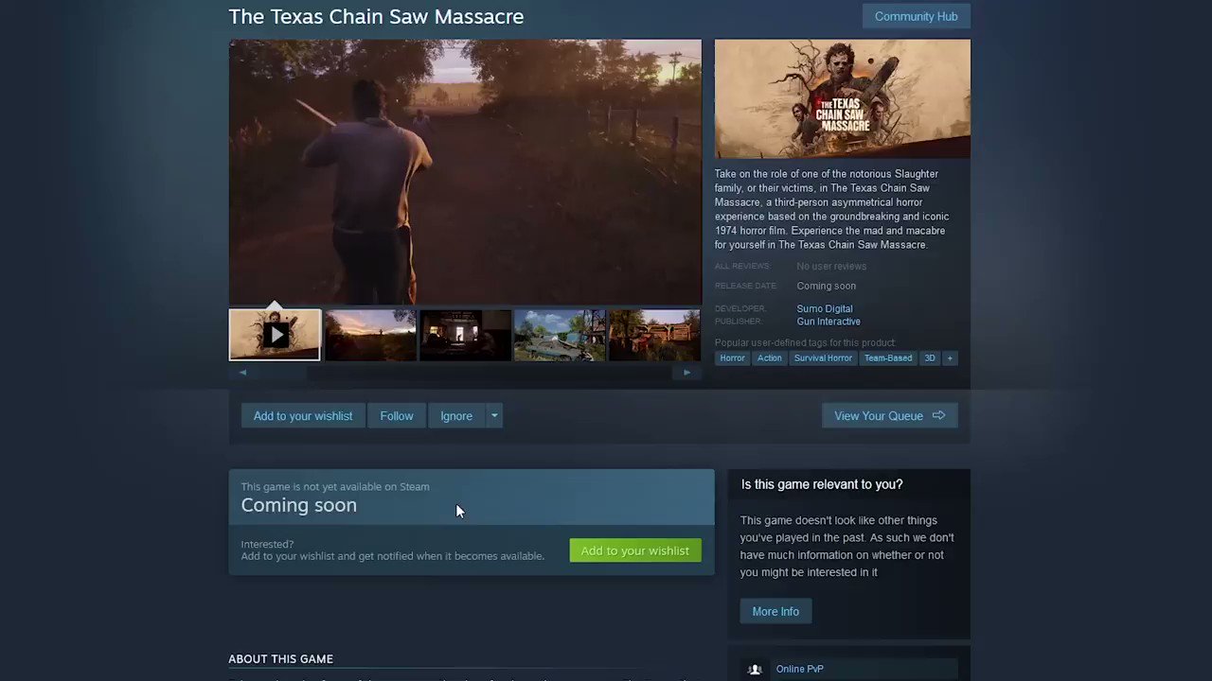This screenshot has height=681, width=1212.
Task: Click the main video player area
Action: point(465,172)
